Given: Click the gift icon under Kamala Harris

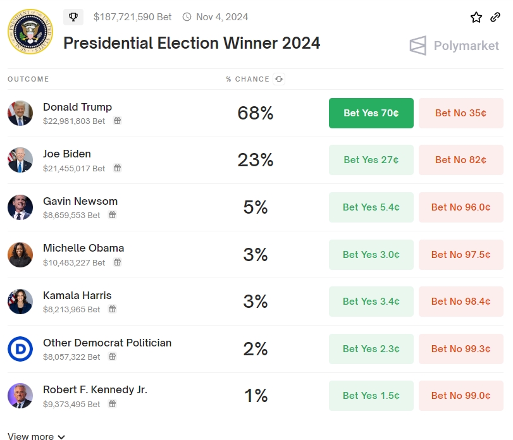Looking at the screenshot, I should (x=112, y=309).
